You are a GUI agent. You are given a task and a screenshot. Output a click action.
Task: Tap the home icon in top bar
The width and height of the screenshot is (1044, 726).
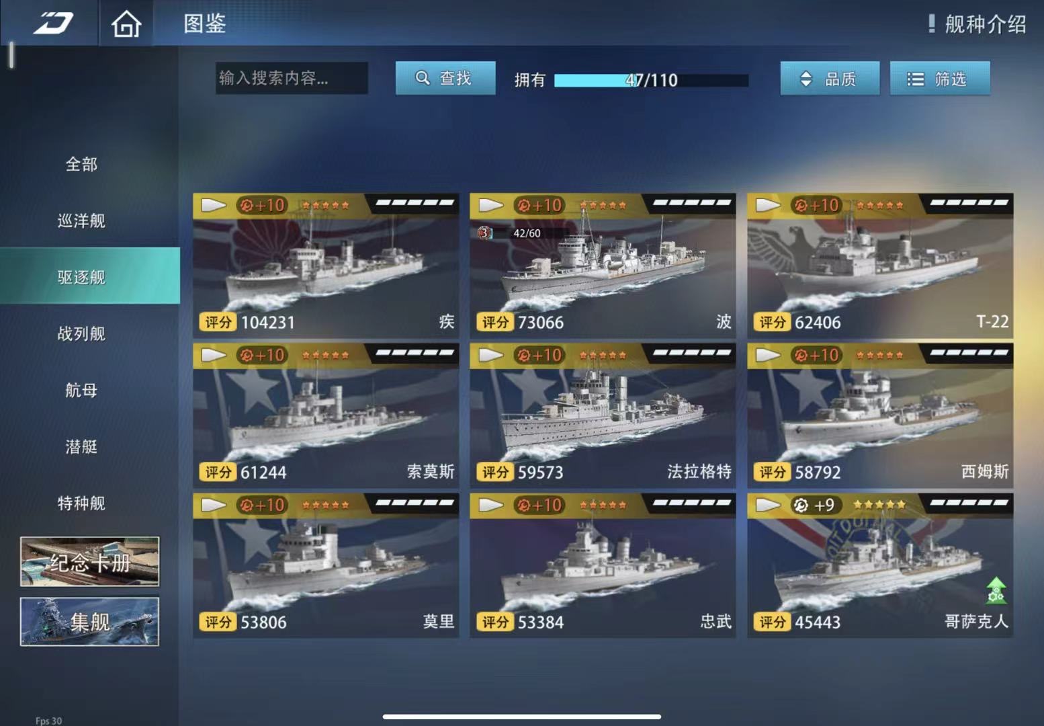click(x=126, y=24)
